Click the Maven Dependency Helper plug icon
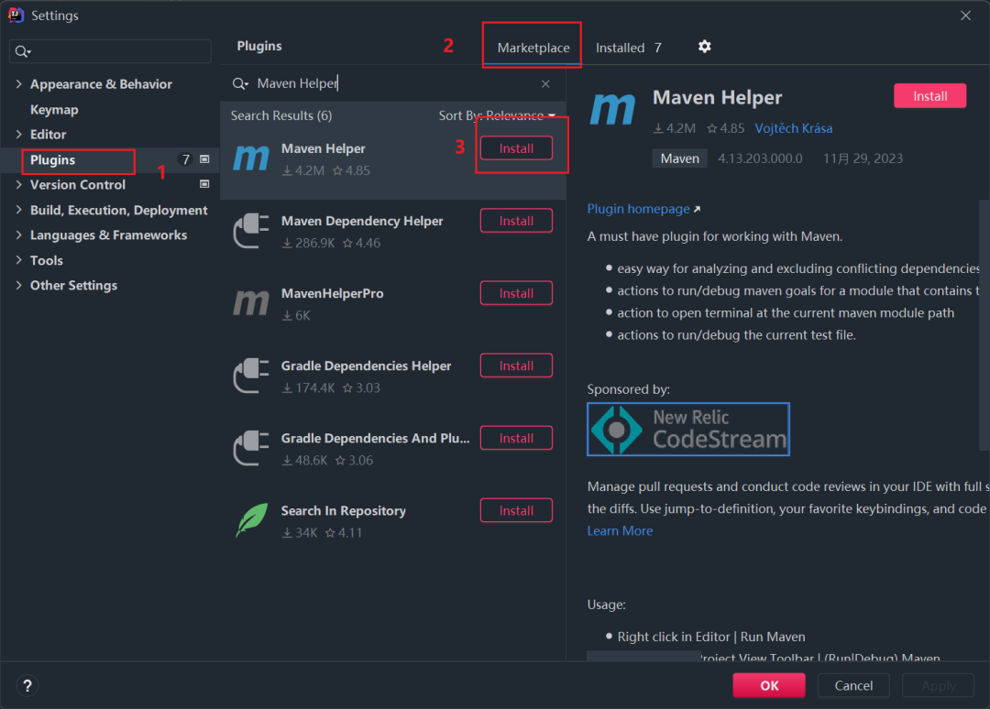Image resolution: width=990 pixels, height=709 pixels. coord(251,230)
